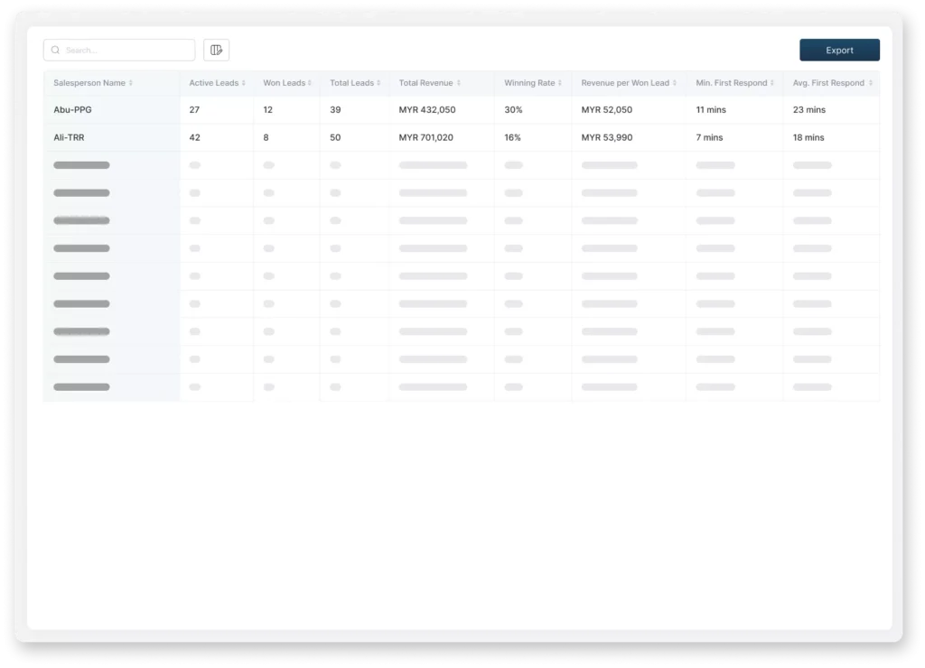
Task: Click Ali-TRR total revenue MYR 701,020
Action: click(x=426, y=138)
